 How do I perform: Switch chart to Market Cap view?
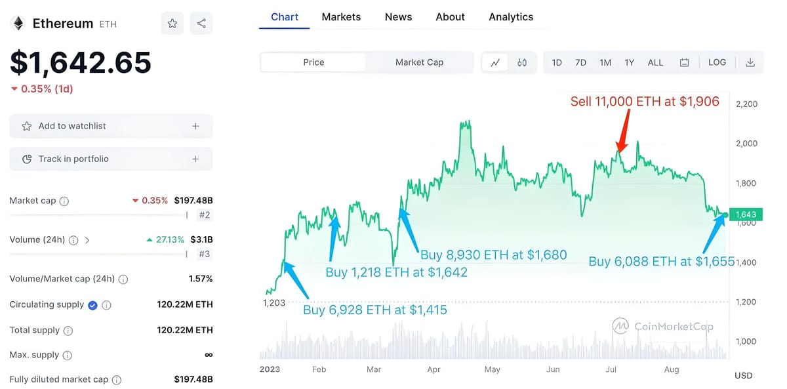point(419,62)
